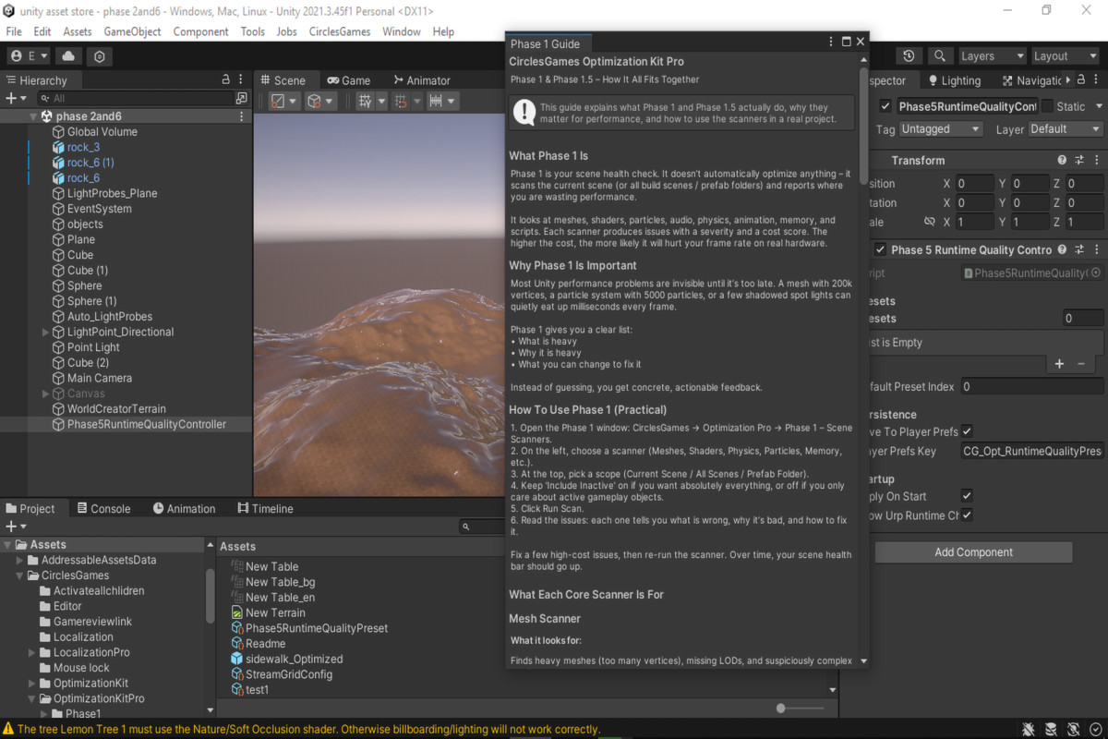Lock the Hierarchy panel padlock icon
The width and height of the screenshot is (1108, 739).
pos(226,79)
